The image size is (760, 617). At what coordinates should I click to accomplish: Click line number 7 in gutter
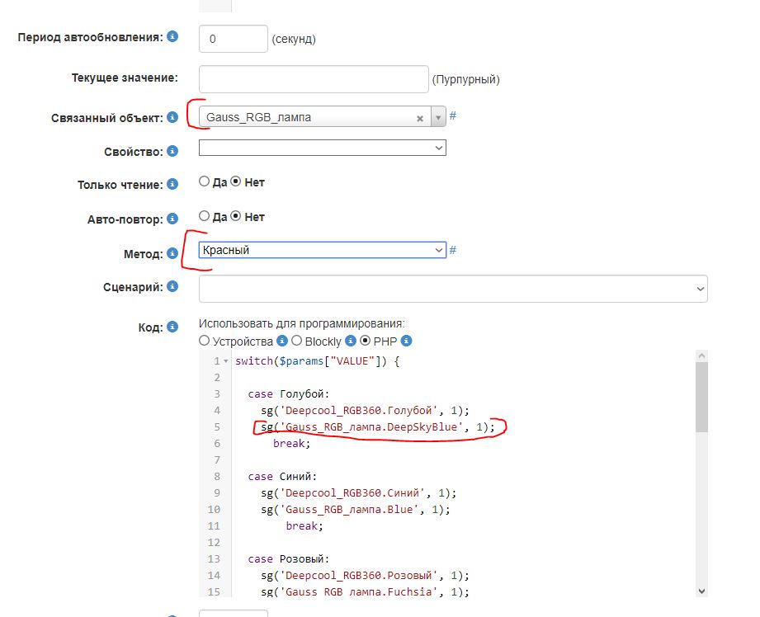point(217,460)
